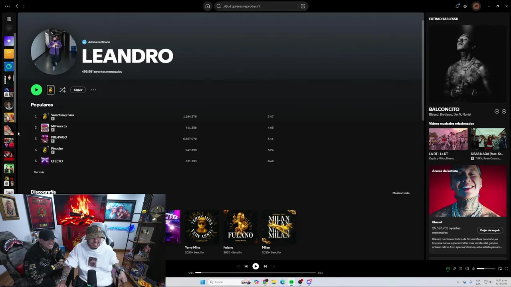Open the playback queue icon
Screen dimensions: 511x287
[x=460, y=269]
